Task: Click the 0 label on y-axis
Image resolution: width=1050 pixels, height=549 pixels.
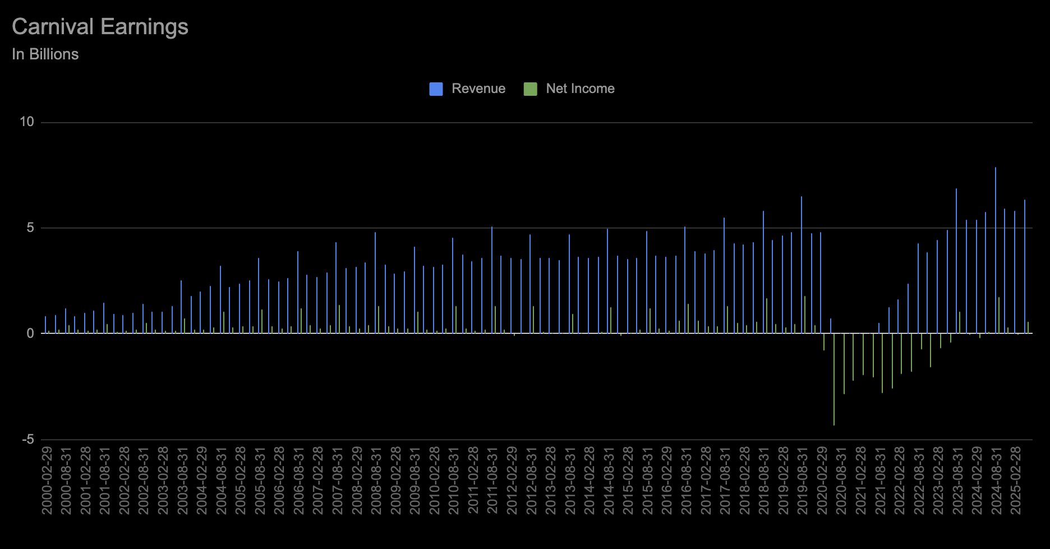Action: point(30,333)
